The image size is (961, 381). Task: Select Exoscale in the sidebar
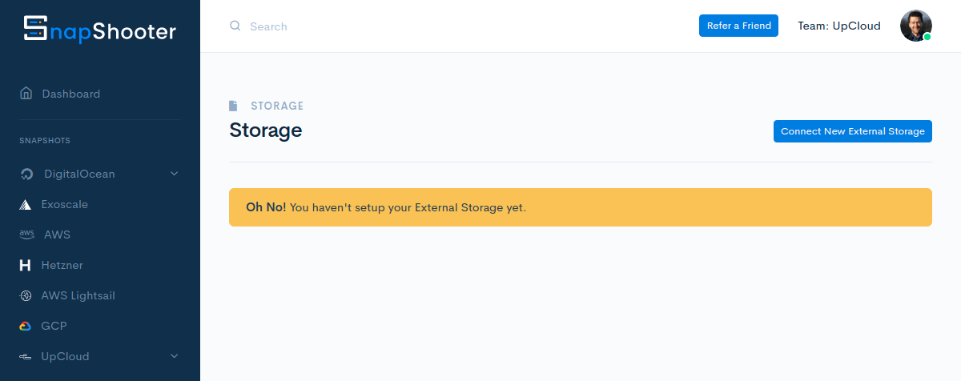pyautogui.click(x=64, y=204)
